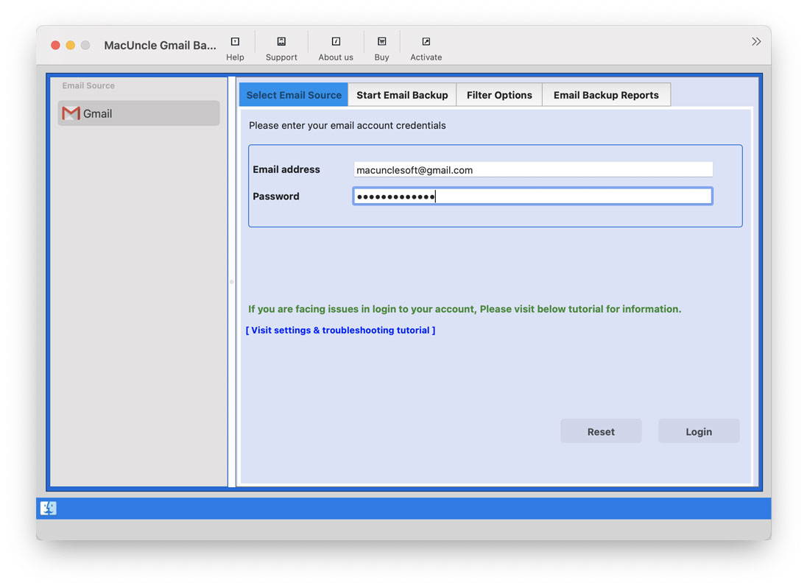This screenshot has width=807, height=588.
Task: Open the settings and troubleshooting tutorial link
Action: click(x=340, y=330)
